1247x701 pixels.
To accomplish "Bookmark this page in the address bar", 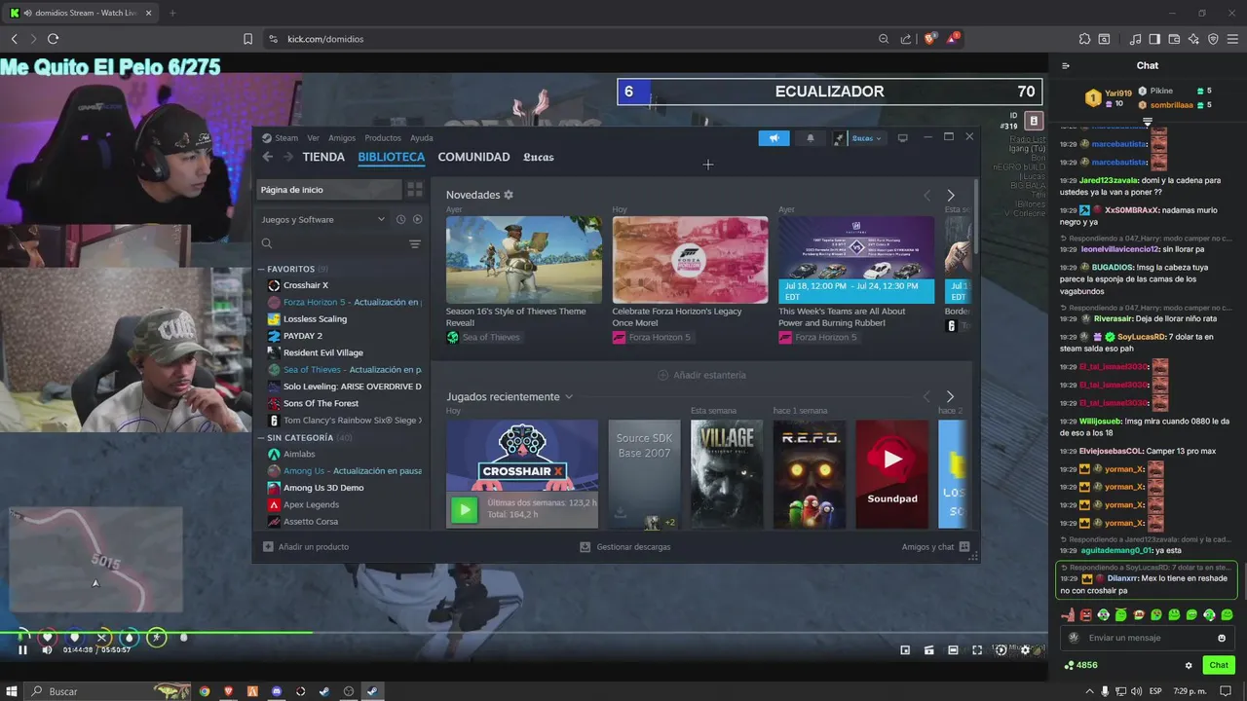I will [247, 39].
